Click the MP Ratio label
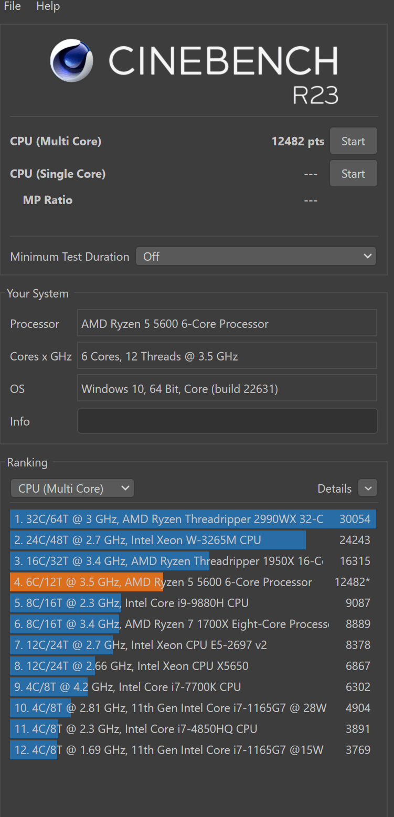Image resolution: width=394 pixels, height=817 pixels. 48,200
